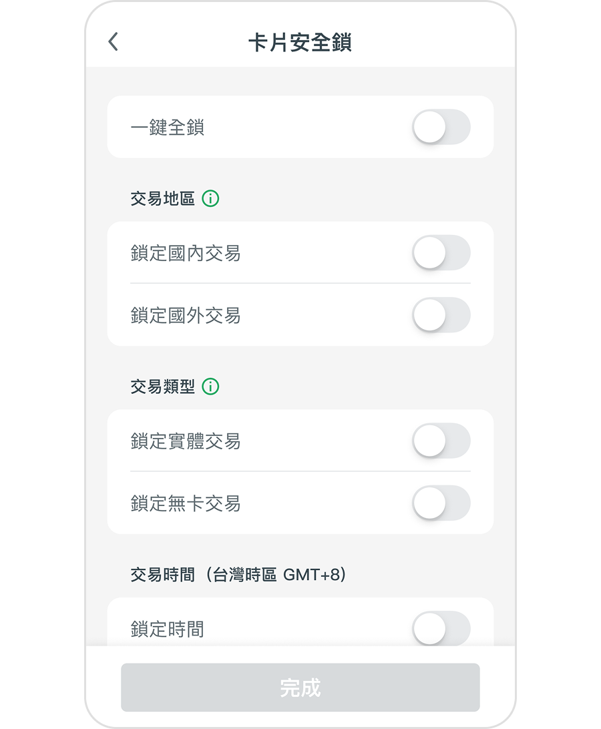Go back using the header arrow
This screenshot has width=601, height=729.
tap(113, 42)
